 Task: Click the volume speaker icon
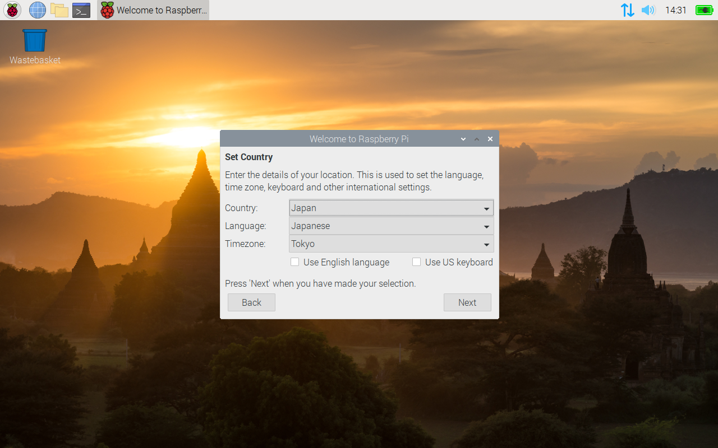pos(648,10)
